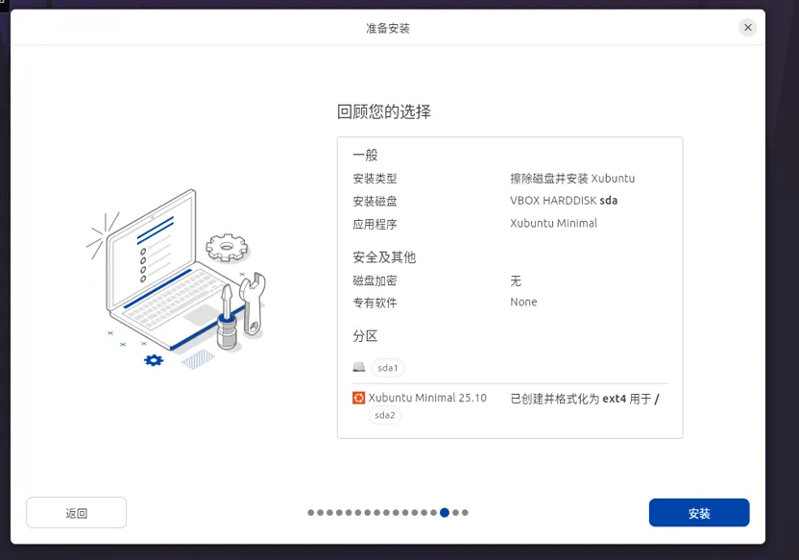799x560 pixels.
Task: Click the 专有软件 label
Action: coord(375,304)
